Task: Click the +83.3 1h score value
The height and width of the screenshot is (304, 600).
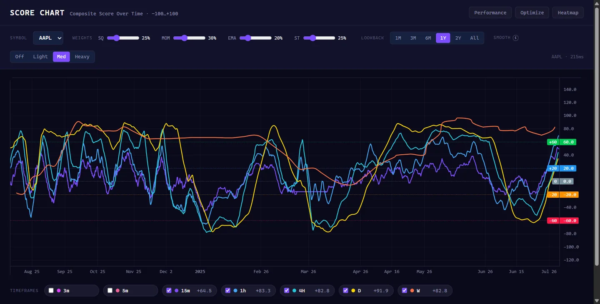Action: (x=263, y=291)
